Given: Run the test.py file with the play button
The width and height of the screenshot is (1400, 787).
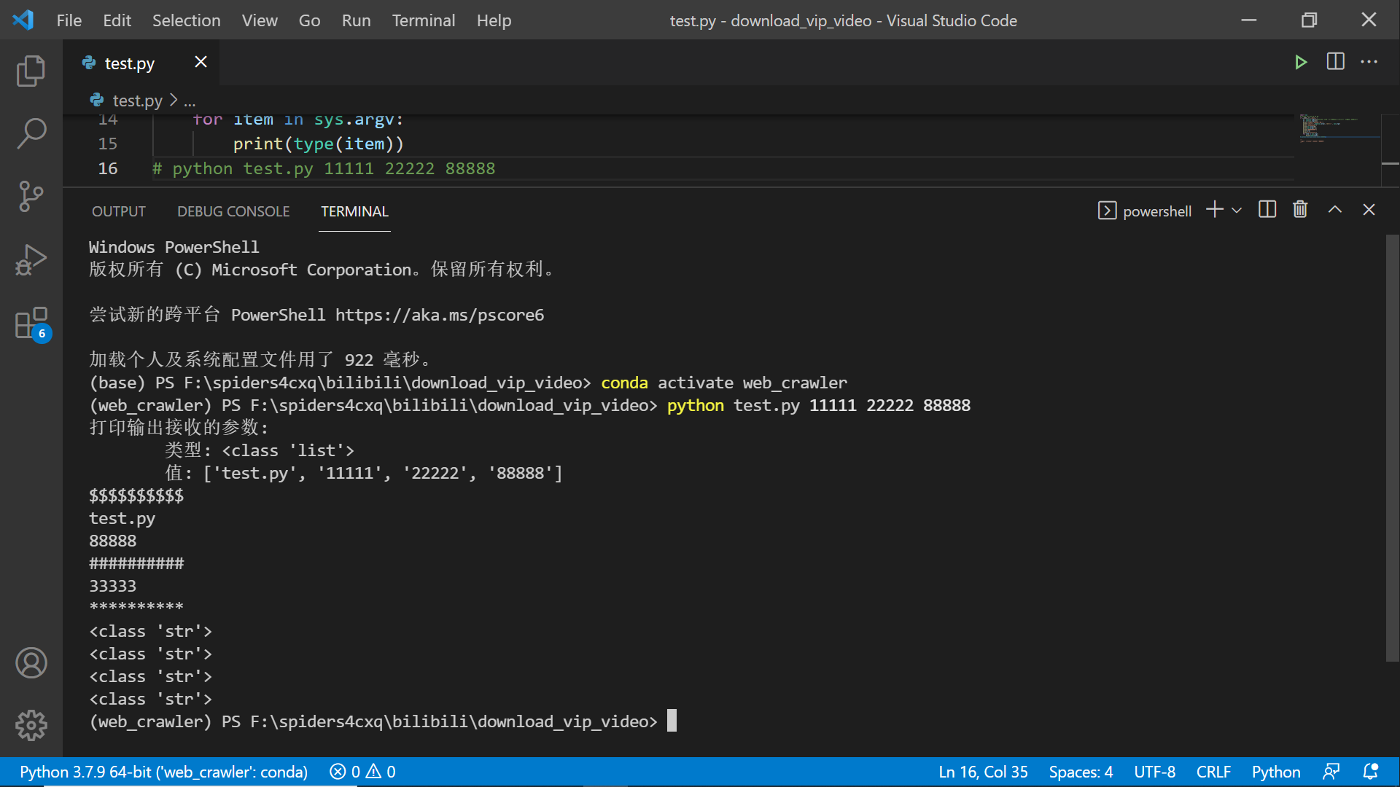Looking at the screenshot, I should pyautogui.click(x=1302, y=62).
